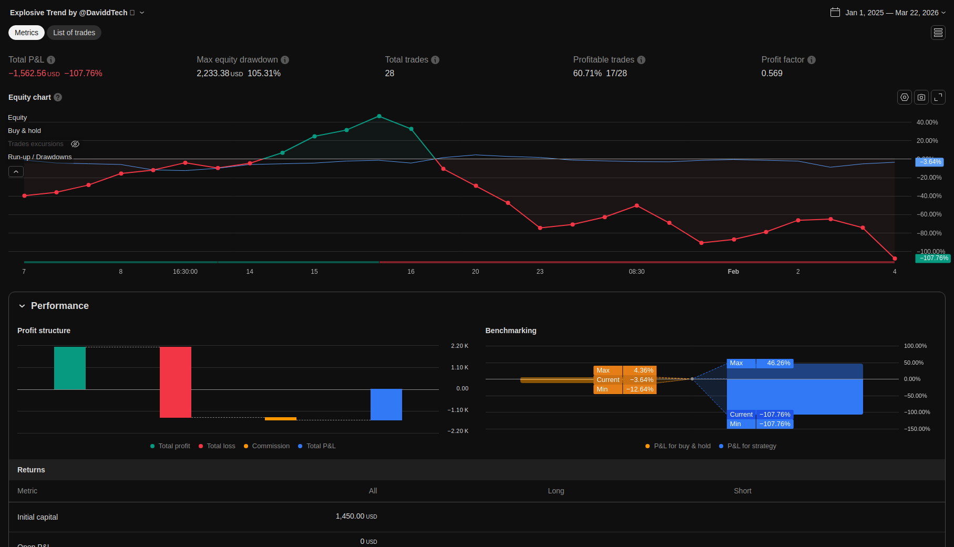Click the info icon beside Total trades
The width and height of the screenshot is (954, 547).
point(435,60)
